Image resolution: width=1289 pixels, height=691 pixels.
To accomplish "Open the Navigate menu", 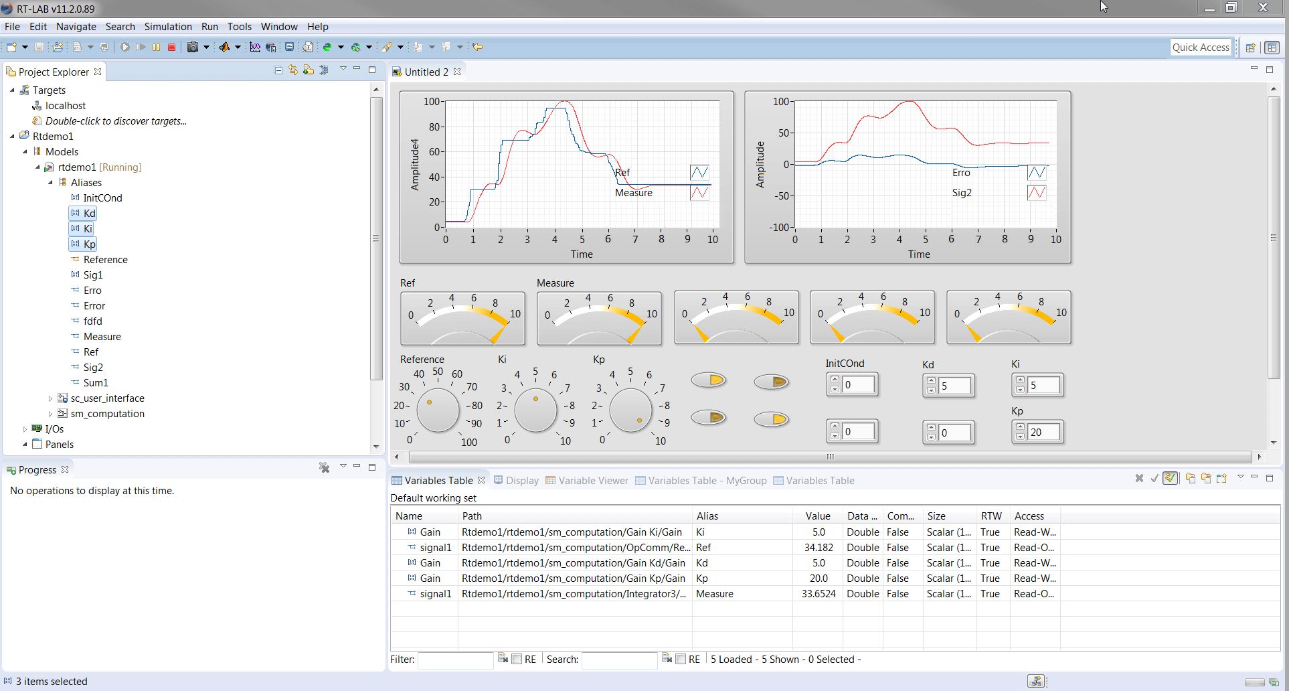I will pos(76,27).
